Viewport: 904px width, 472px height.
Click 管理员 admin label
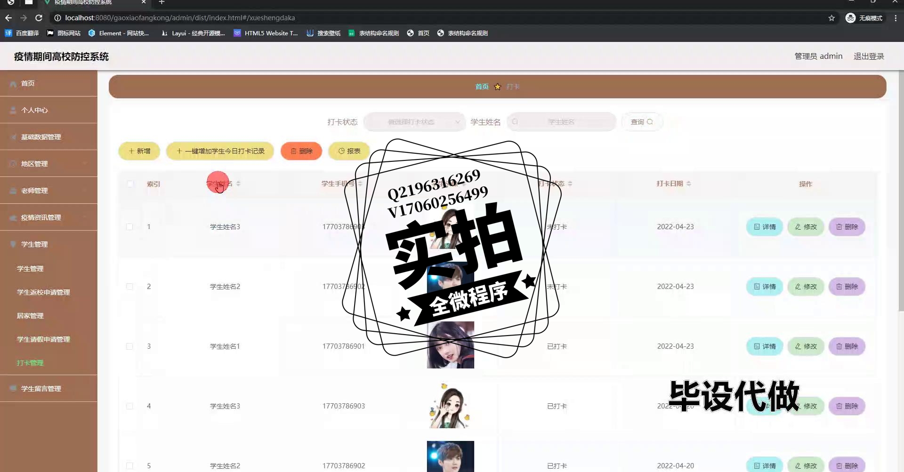[818, 56]
